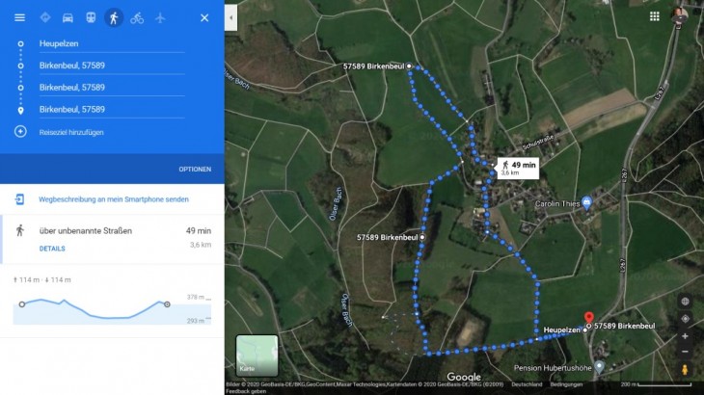This screenshot has width=704, height=395.
Task: Show my current location
Action: pos(685,318)
